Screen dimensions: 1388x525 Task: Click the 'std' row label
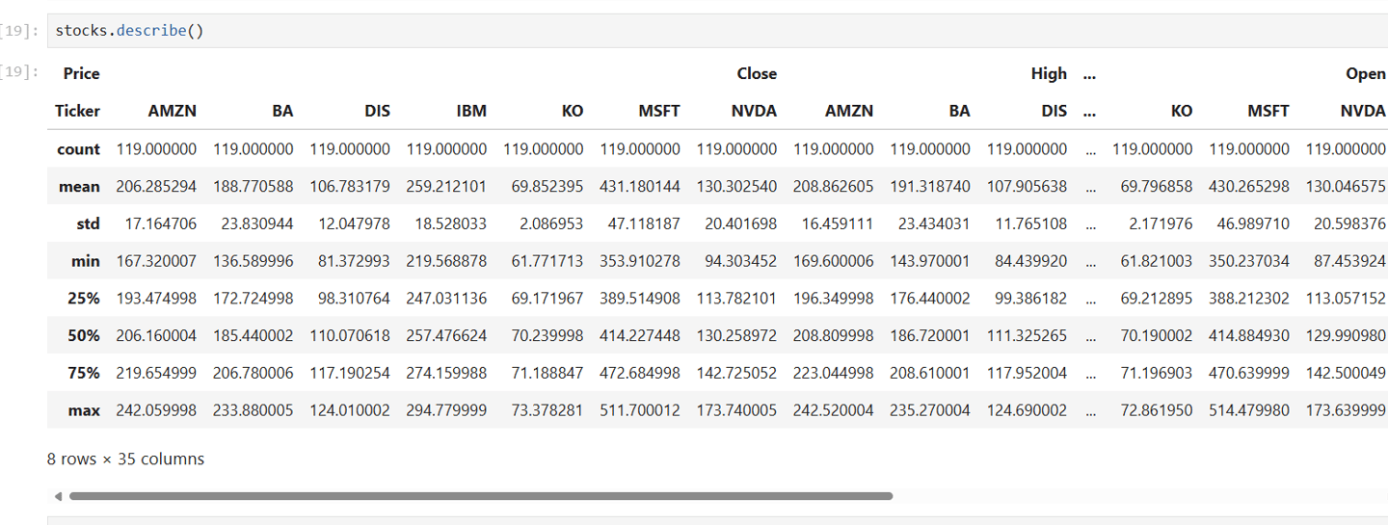tap(89, 223)
